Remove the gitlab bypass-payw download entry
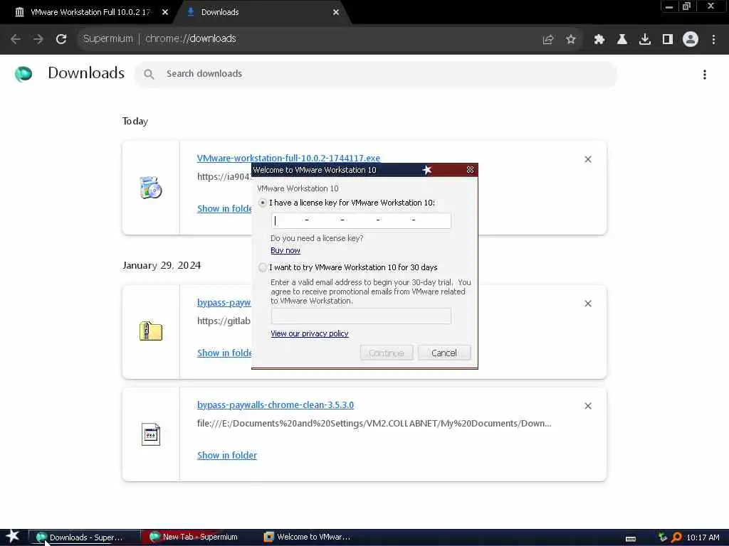This screenshot has width=729, height=546. (587, 304)
